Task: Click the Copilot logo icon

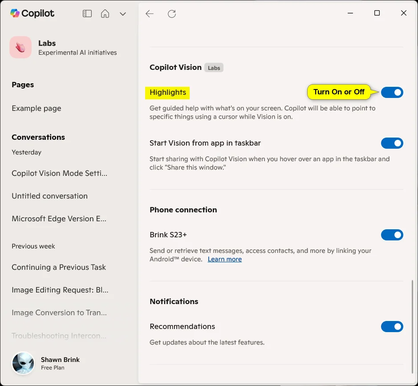Action: pos(15,13)
